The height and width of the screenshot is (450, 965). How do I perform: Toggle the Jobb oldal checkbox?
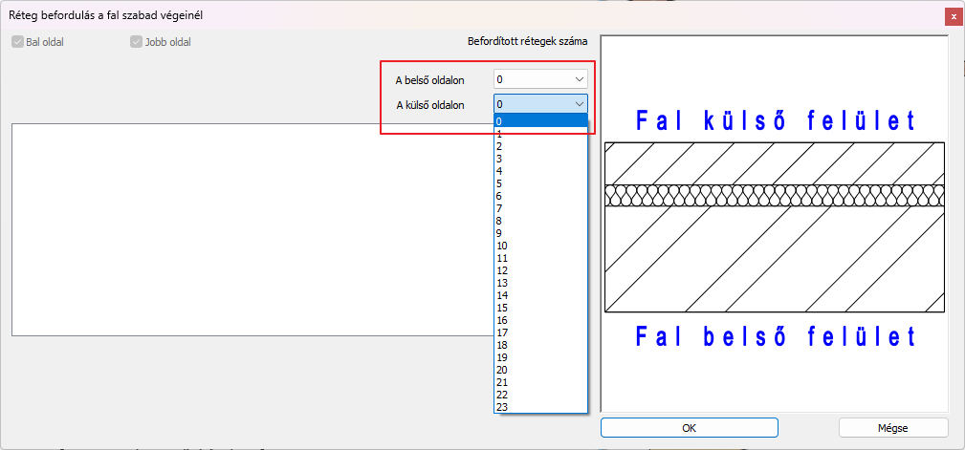(x=137, y=42)
